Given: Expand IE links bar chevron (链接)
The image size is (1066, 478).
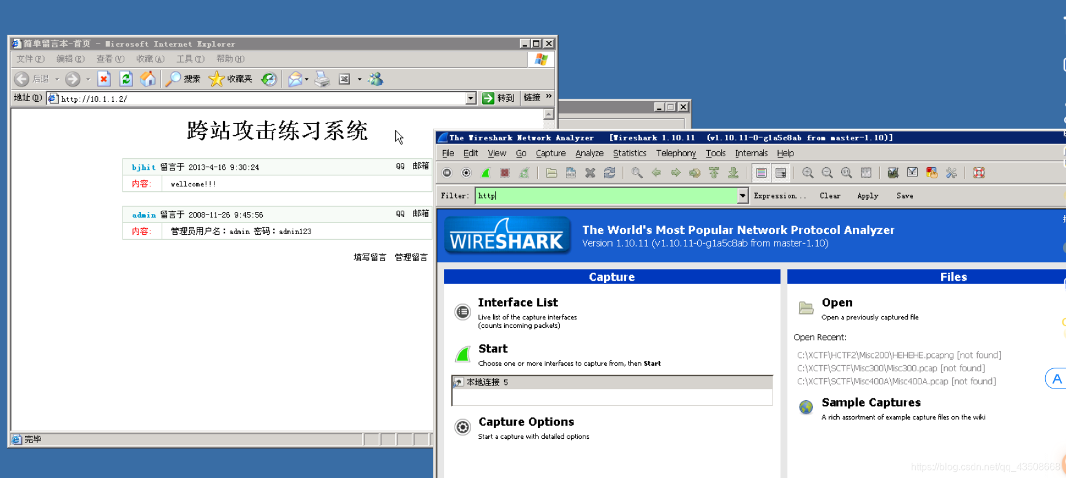Looking at the screenshot, I should click(x=548, y=97).
